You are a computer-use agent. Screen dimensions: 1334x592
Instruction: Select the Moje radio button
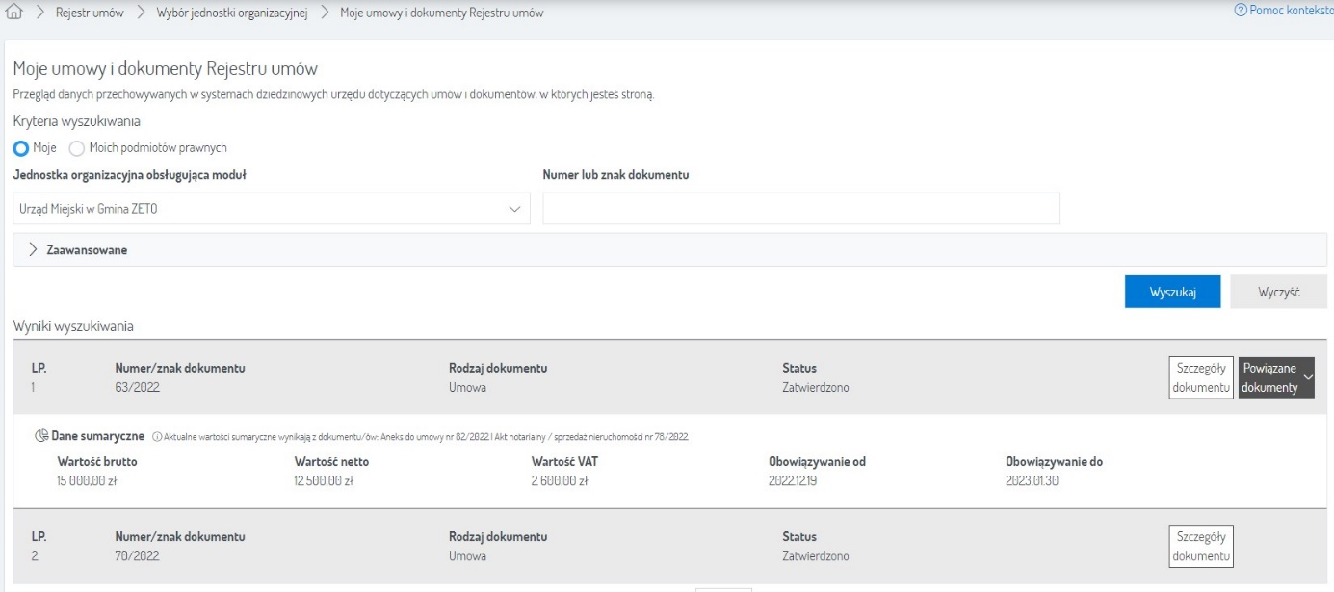(x=21, y=148)
